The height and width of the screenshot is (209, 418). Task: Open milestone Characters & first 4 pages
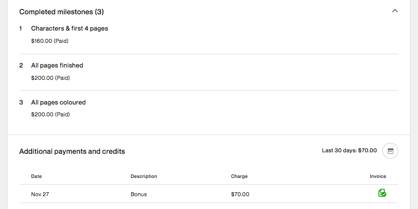pyautogui.click(x=70, y=29)
